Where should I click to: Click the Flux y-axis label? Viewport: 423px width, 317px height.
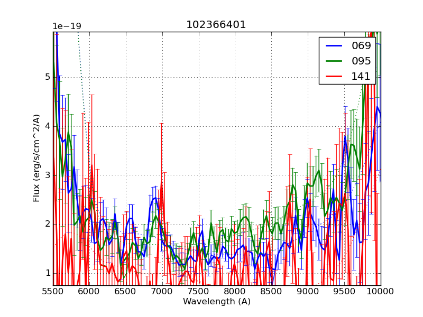[36, 158]
